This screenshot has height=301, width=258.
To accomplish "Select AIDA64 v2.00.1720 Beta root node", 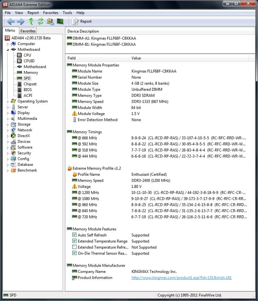I will pyautogui.click(x=31, y=38).
